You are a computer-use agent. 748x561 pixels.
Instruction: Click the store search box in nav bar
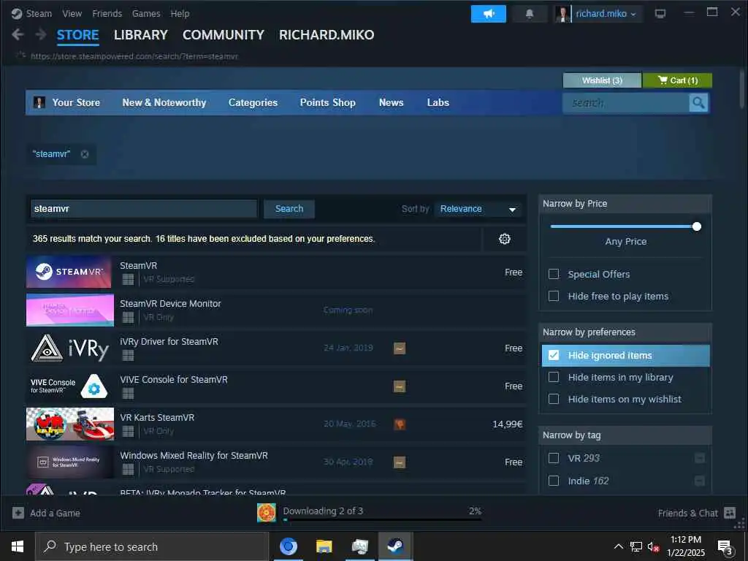coord(626,102)
